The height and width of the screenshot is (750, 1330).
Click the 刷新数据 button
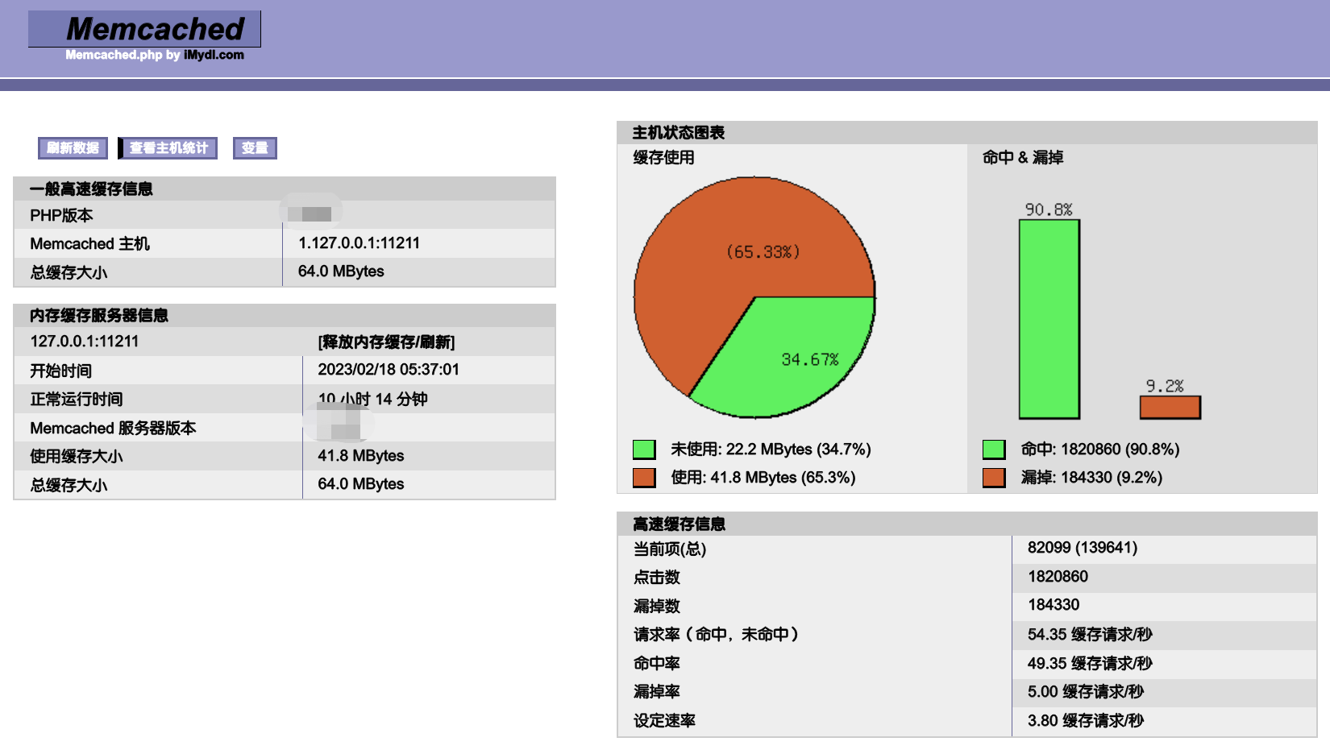(72, 148)
